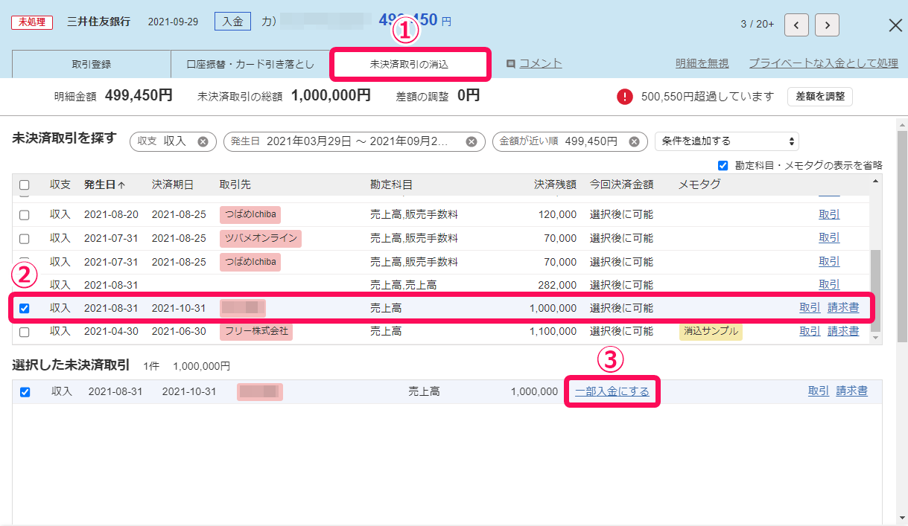
Task: Click the 決済期日 column header
Action: tap(173, 185)
